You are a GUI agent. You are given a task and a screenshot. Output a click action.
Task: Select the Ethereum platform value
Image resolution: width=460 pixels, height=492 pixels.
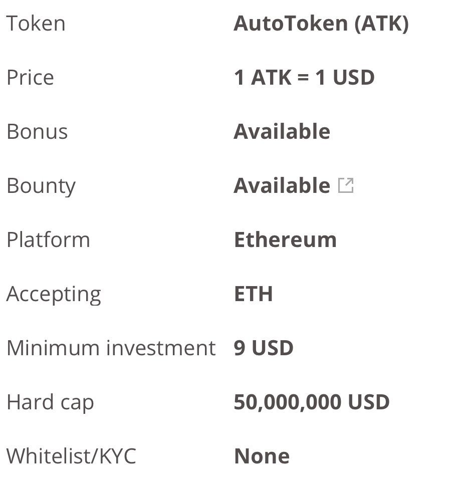coord(285,239)
